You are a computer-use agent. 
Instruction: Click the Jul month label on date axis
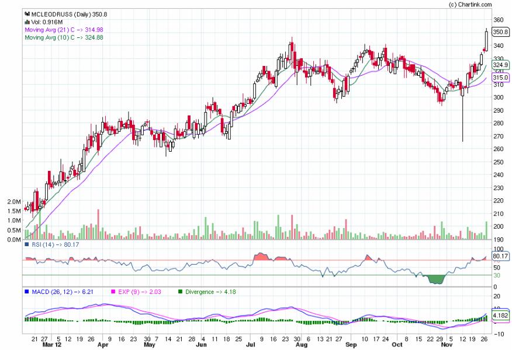coord(250,345)
